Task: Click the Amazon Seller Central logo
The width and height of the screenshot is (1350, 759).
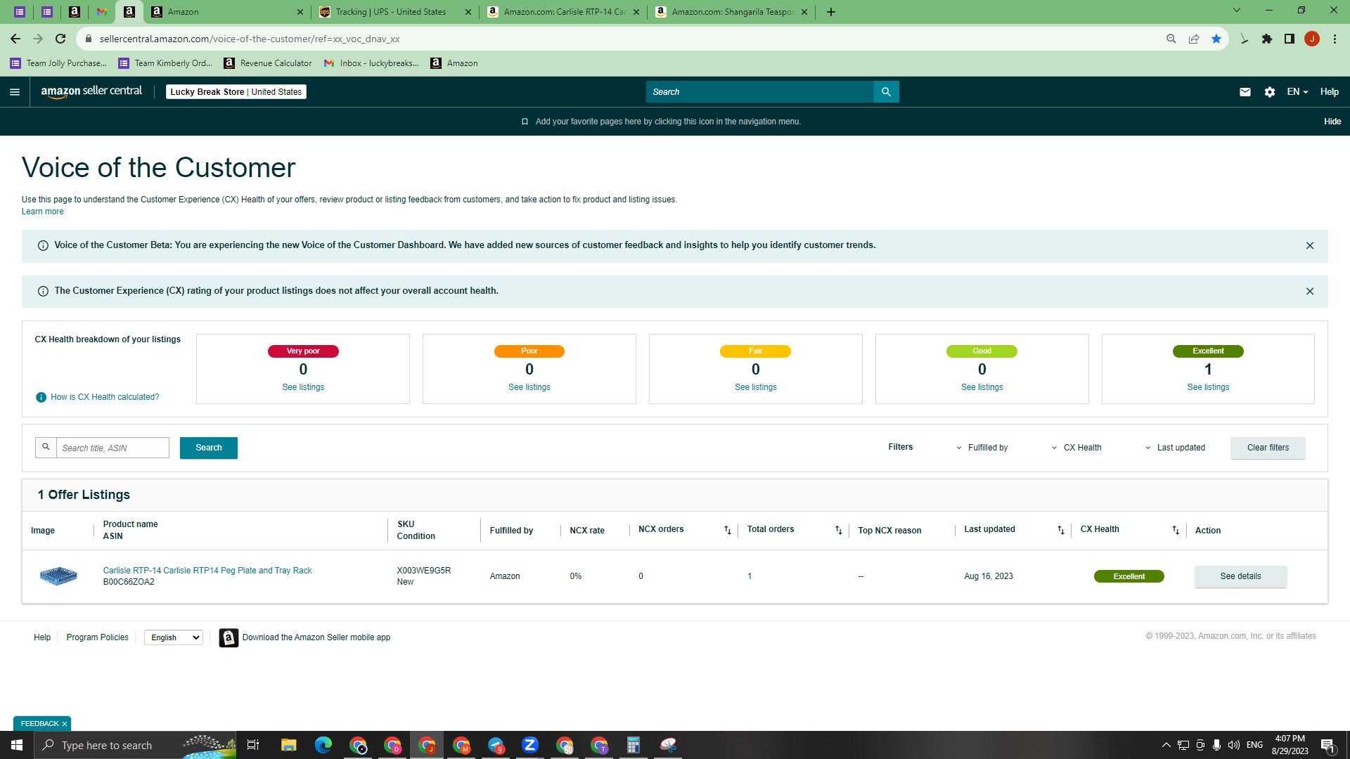Action: tap(91, 91)
